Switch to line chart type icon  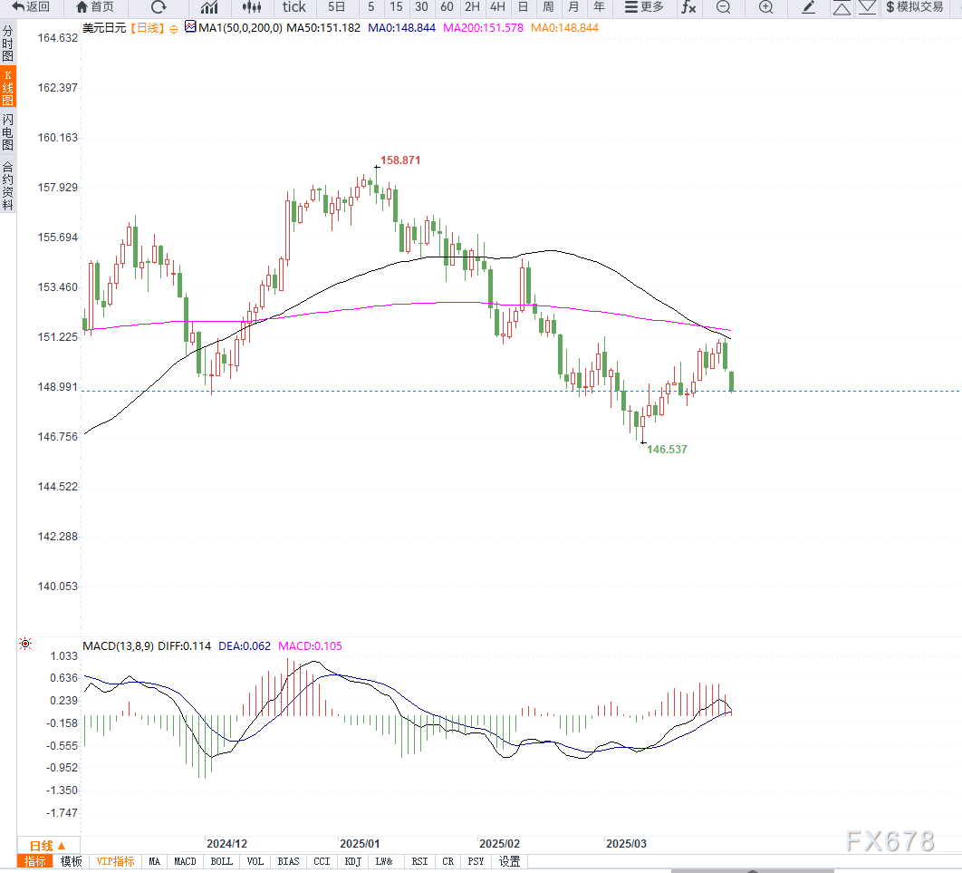click(x=209, y=7)
